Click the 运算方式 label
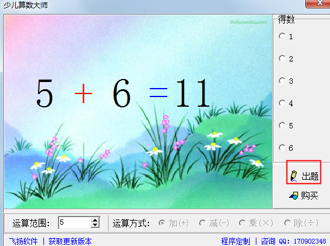Image resolution: width=330 pixels, height=246 pixels. (131, 223)
